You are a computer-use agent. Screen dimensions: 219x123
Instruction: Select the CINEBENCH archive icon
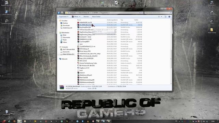click(x=78, y=39)
